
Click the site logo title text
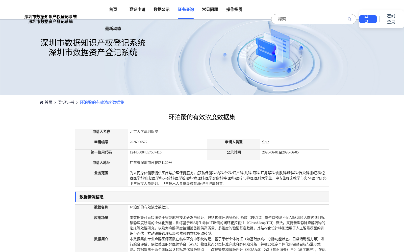click(x=50, y=19)
